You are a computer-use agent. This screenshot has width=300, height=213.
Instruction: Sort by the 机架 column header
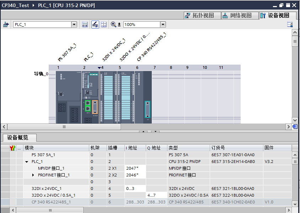98,148
